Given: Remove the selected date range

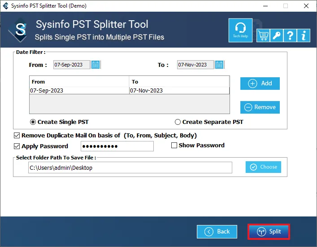Looking at the screenshot, I should coord(260,107).
